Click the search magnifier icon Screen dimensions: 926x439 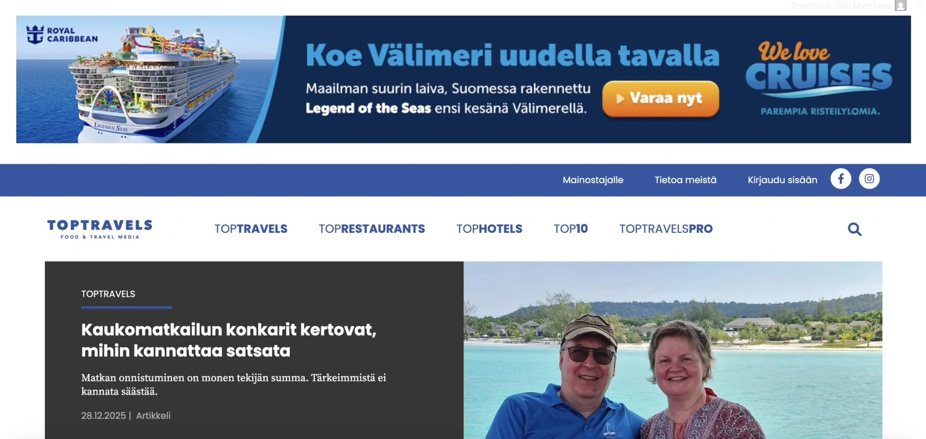pyautogui.click(x=855, y=229)
